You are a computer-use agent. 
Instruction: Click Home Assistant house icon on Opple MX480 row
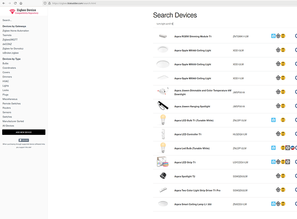click(x=278, y=50)
